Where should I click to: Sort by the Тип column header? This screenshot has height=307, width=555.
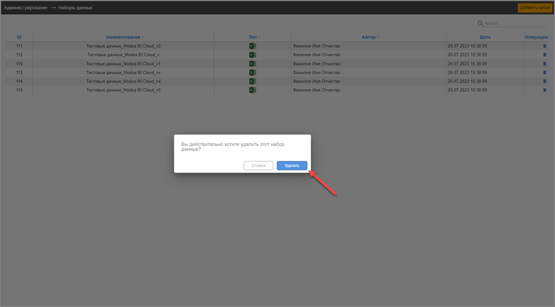click(x=253, y=37)
